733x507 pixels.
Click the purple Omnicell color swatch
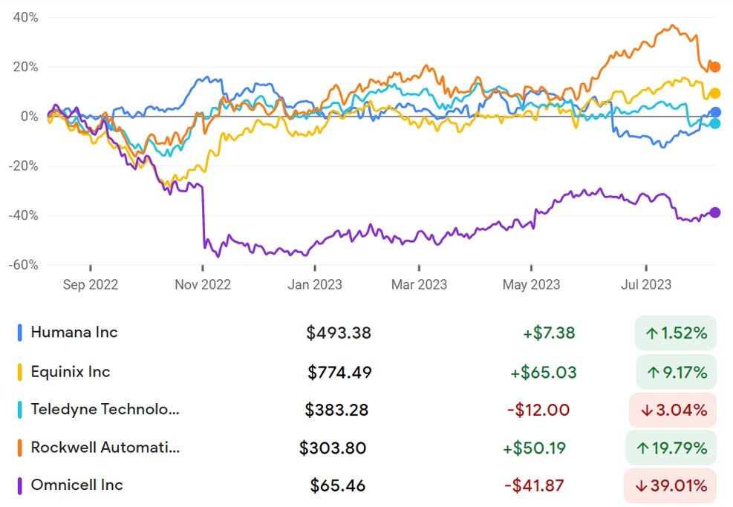click(19, 485)
